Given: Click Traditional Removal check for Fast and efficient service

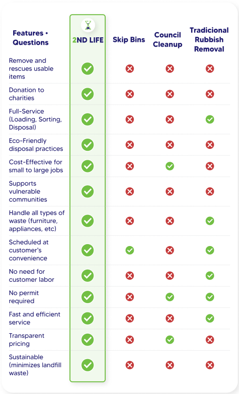Looking at the screenshot, I should (x=210, y=319).
